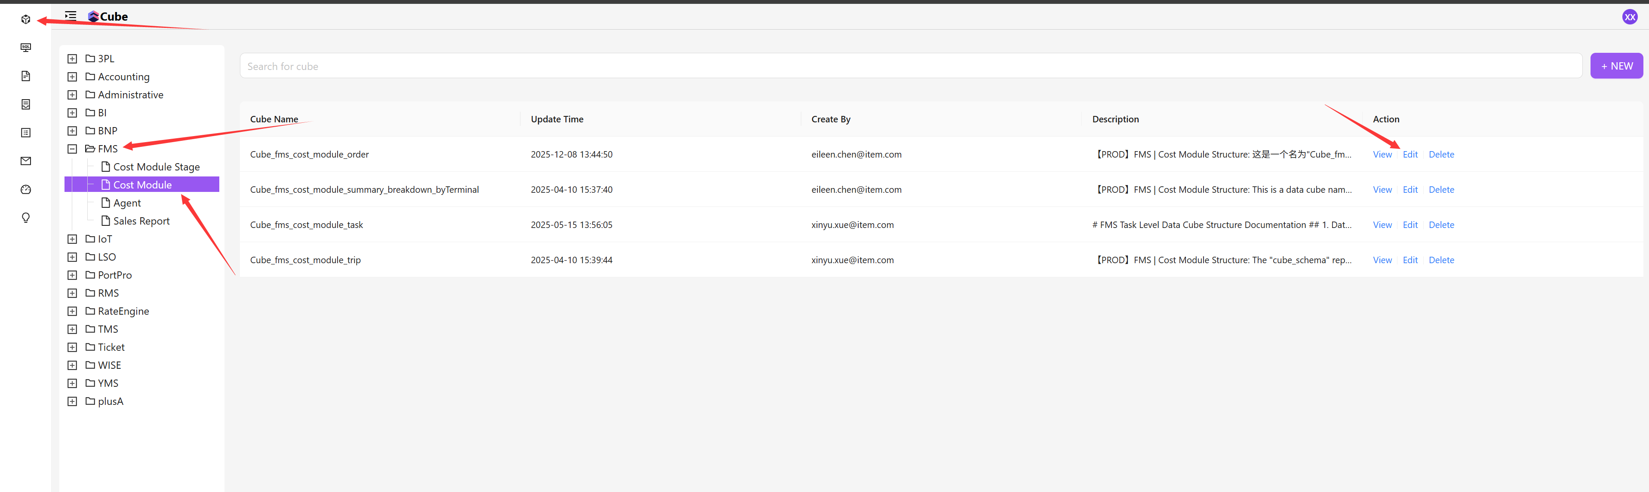Open the Cube icon in sidebar

26,19
